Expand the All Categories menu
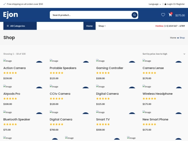The width and height of the screenshot is (188, 141). [20, 26]
